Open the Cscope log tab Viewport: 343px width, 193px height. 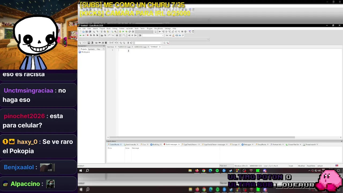pos(234,144)
